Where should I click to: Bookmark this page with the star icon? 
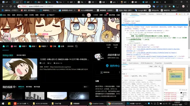[x=149, y=6]
